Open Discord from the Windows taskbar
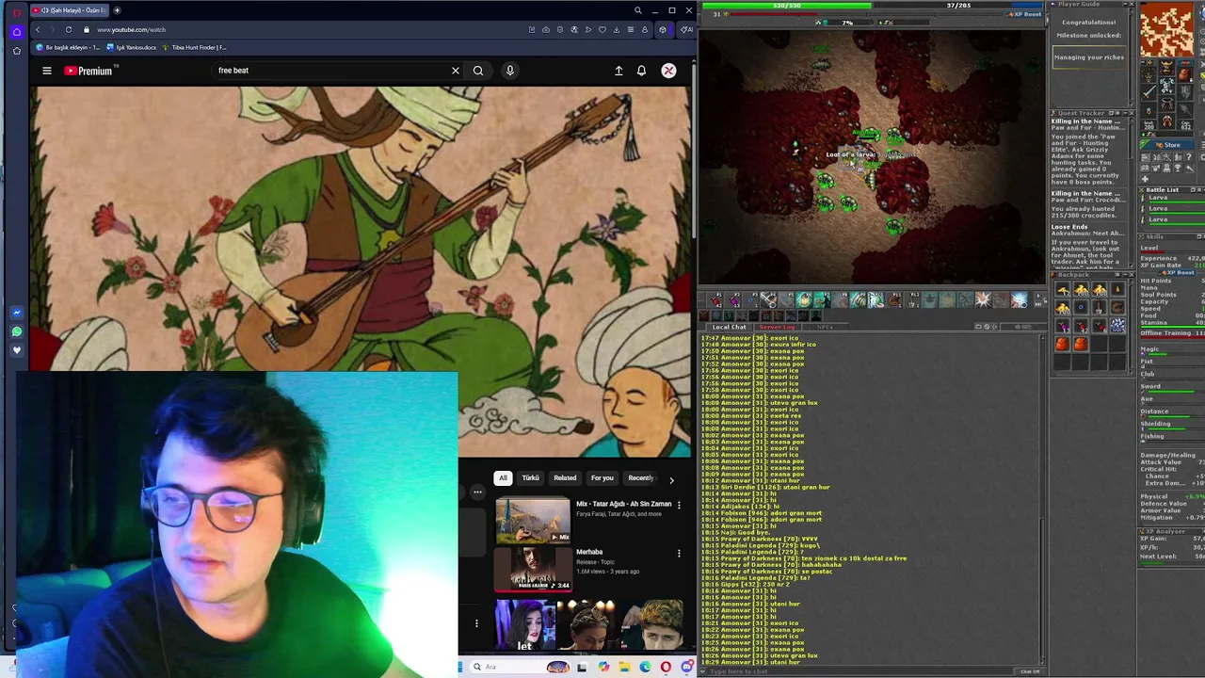The width and height of the screenshot is (1205, 678). click(x=687, y=667)
